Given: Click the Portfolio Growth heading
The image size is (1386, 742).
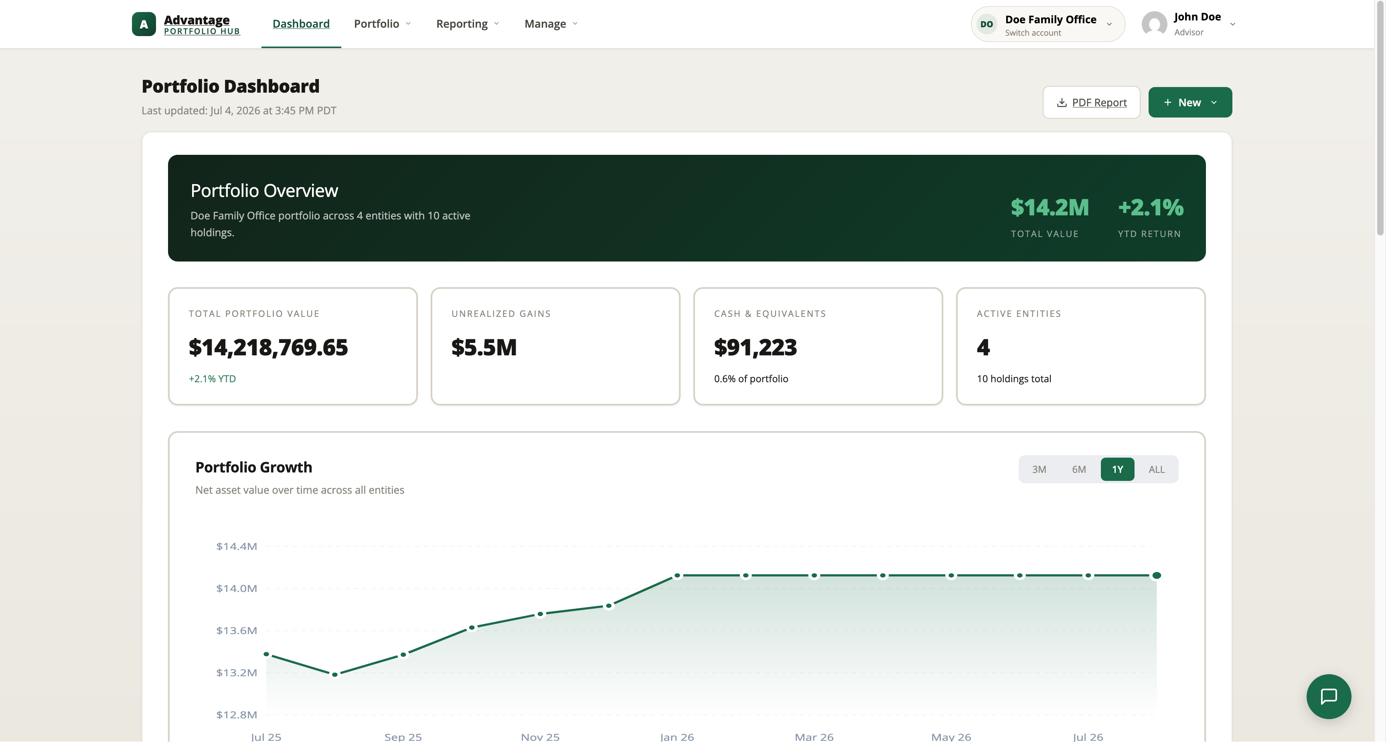Looking at the screenshot, I should [x=253, y=467].
